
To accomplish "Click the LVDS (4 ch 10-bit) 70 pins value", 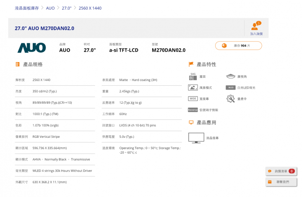I will pos(138,126).
